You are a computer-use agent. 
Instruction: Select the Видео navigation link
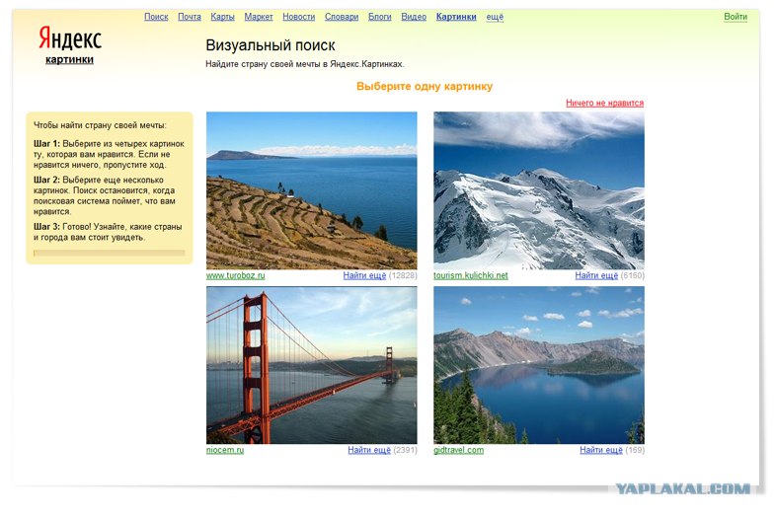(x=414, y=17)
